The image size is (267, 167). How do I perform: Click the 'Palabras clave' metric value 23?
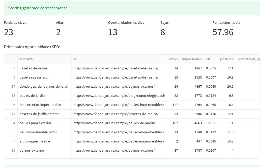pyautogui.click(x=9, y=32)
